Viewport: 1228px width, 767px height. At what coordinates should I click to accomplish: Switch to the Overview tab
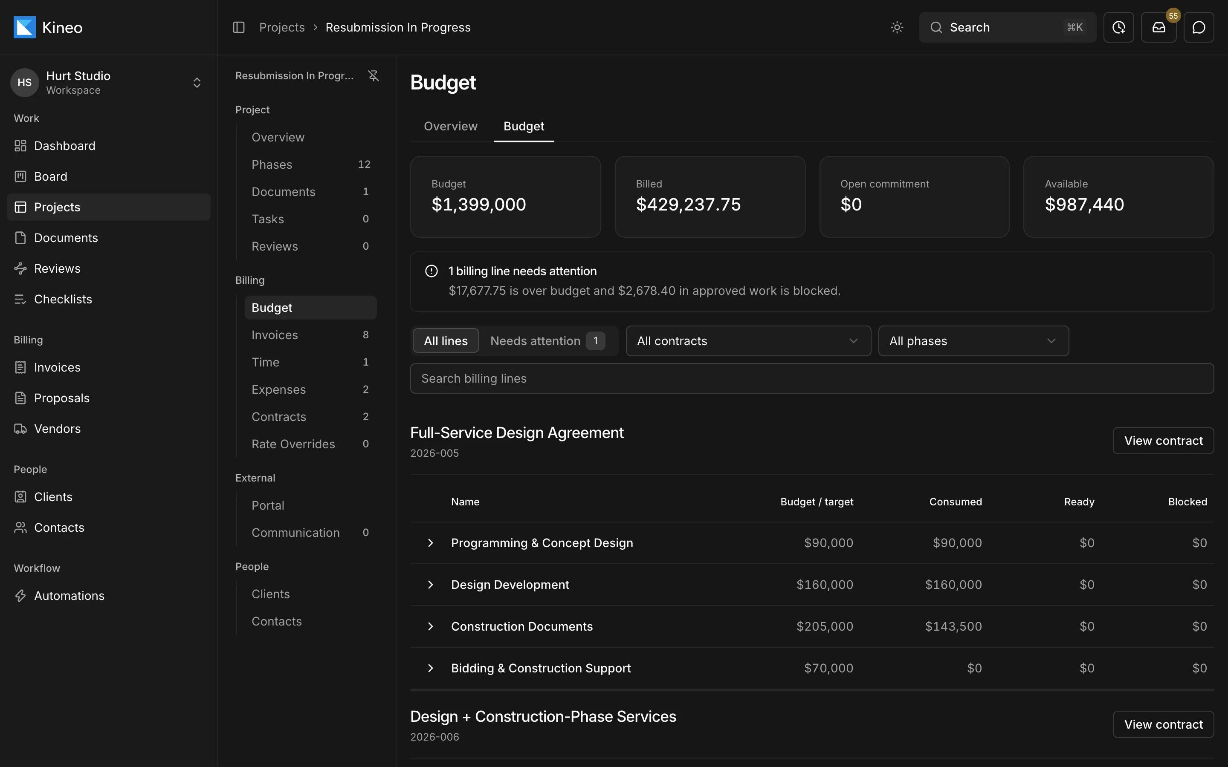(x=451, y=126)
